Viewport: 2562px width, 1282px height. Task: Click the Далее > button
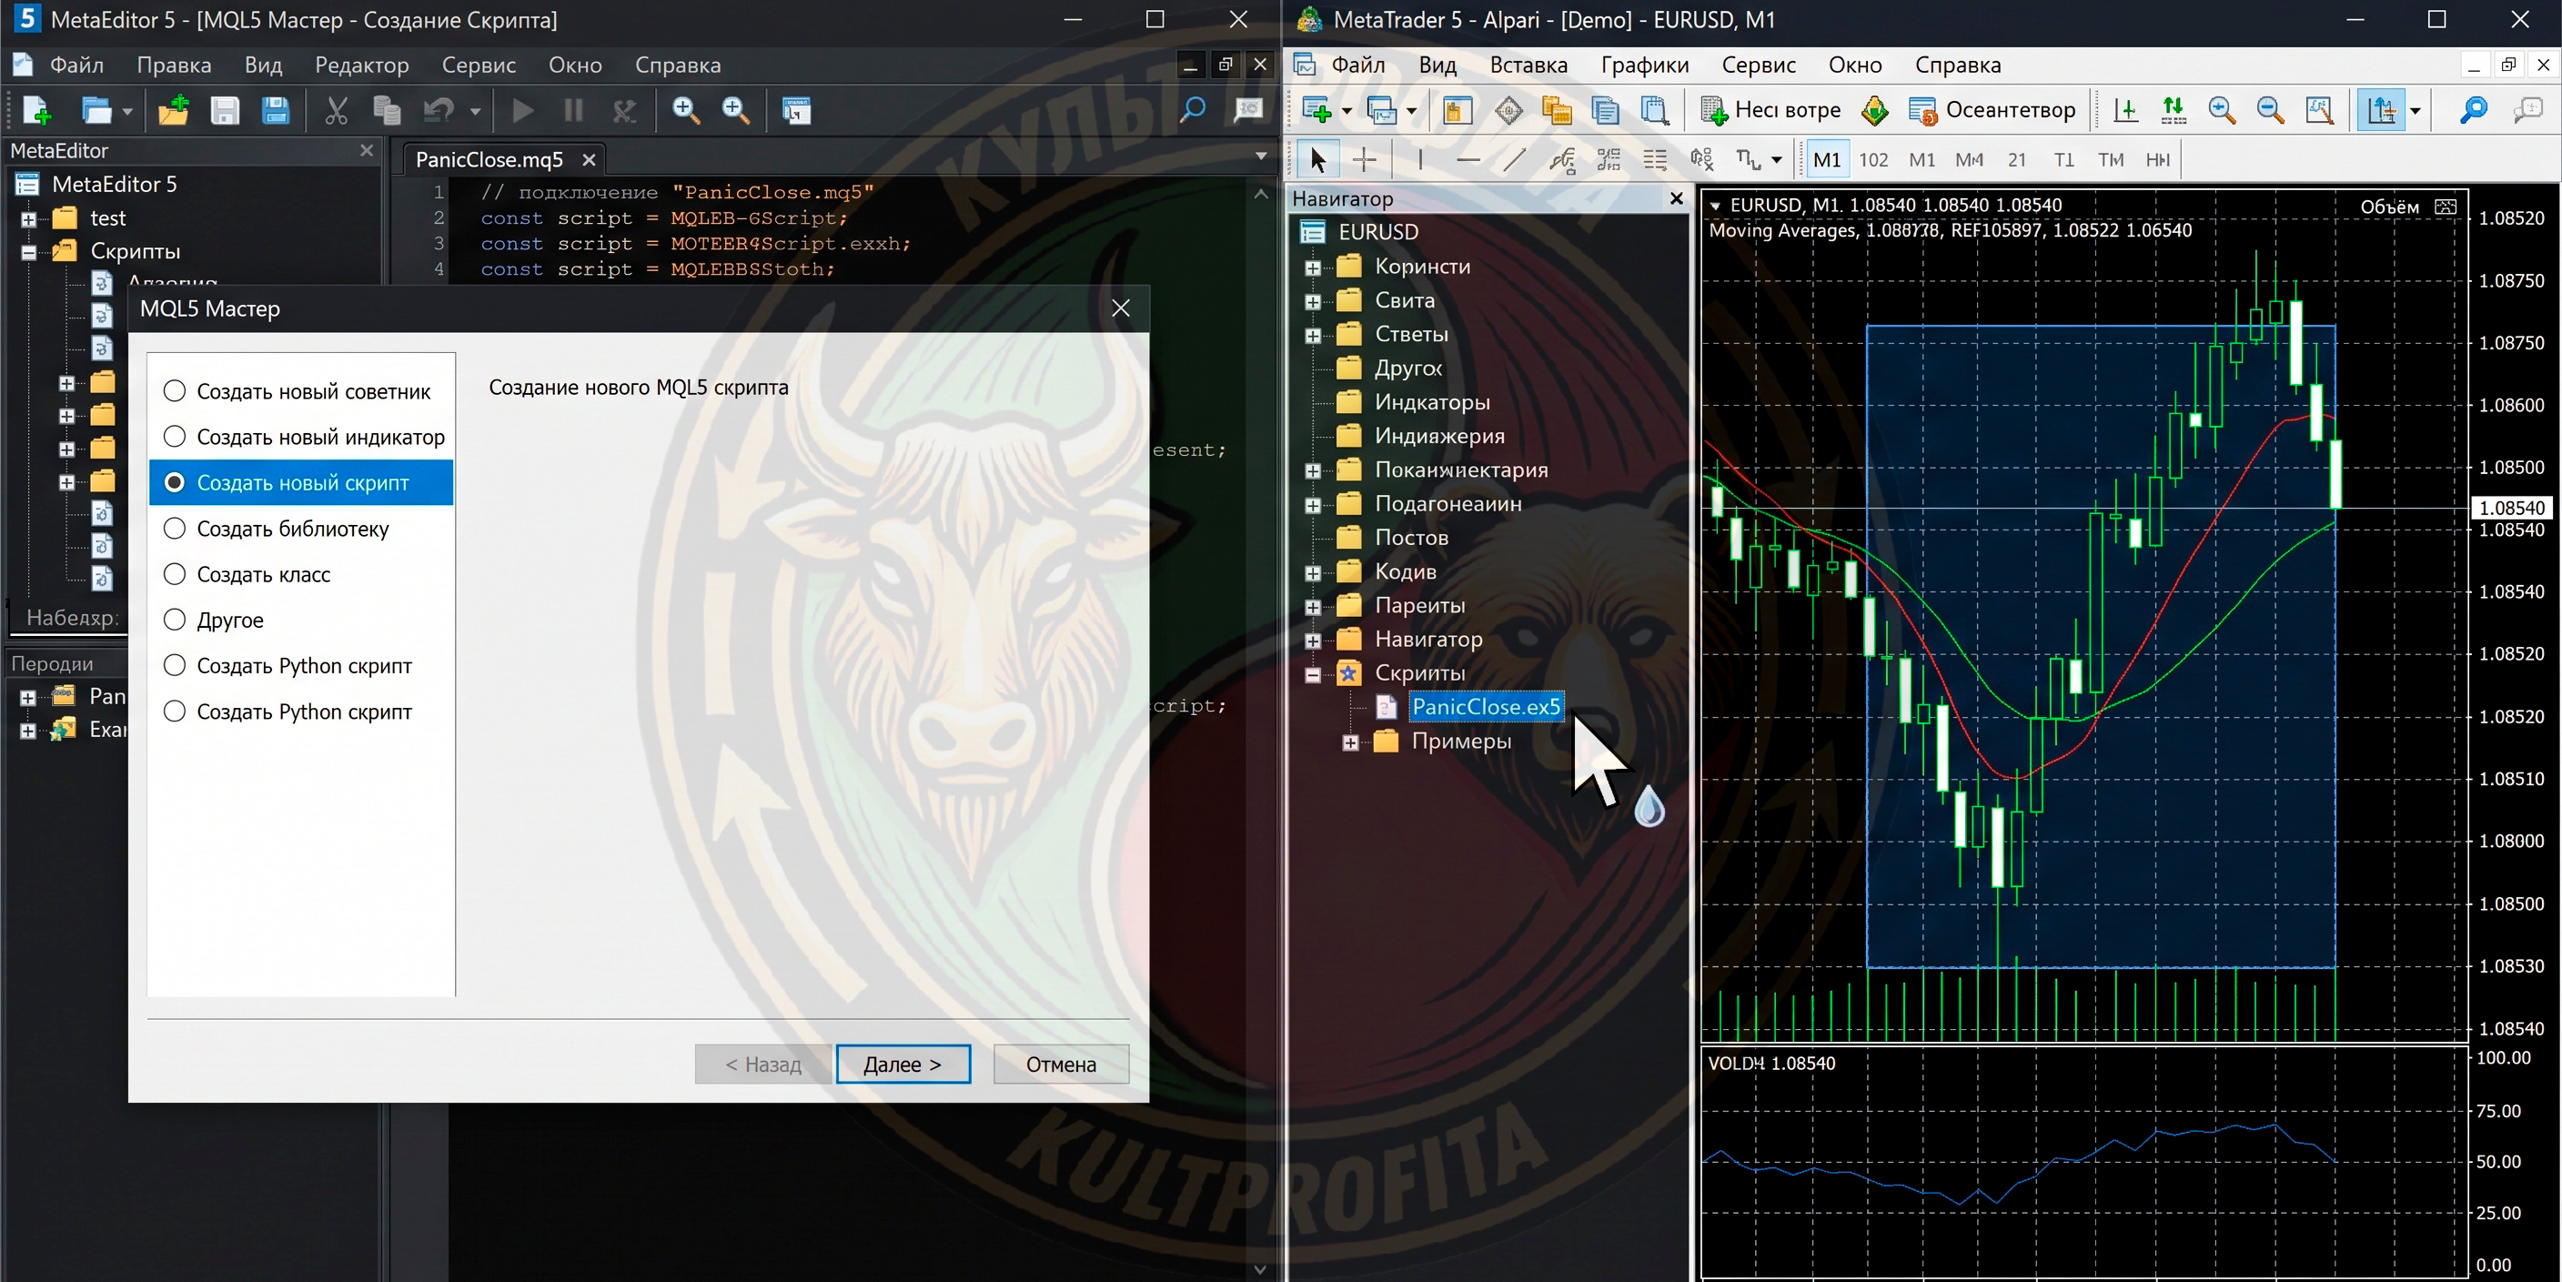tap(903, 1065)
